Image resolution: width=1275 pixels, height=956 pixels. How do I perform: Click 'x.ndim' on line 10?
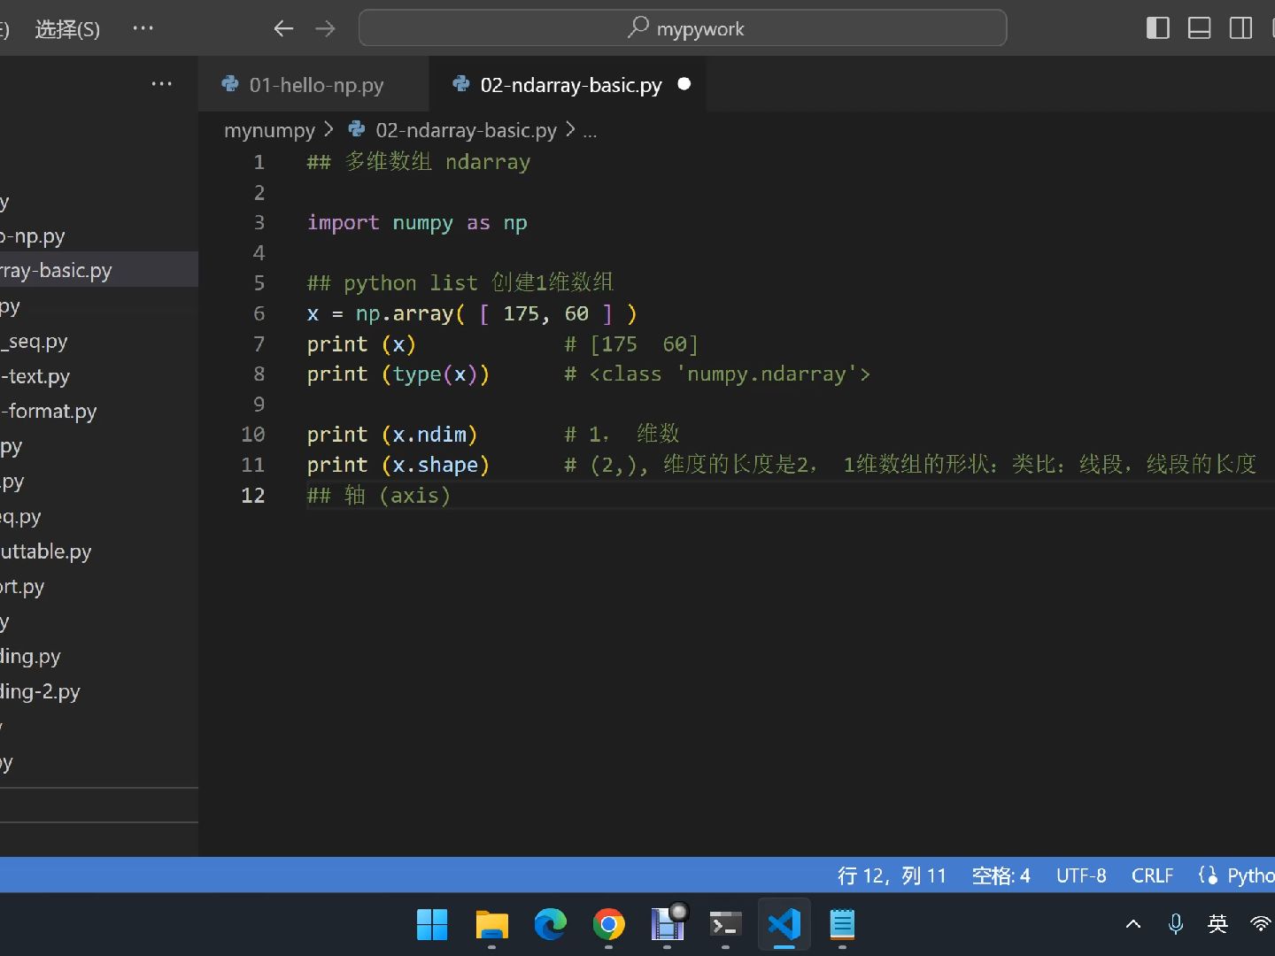coord(429,435)
